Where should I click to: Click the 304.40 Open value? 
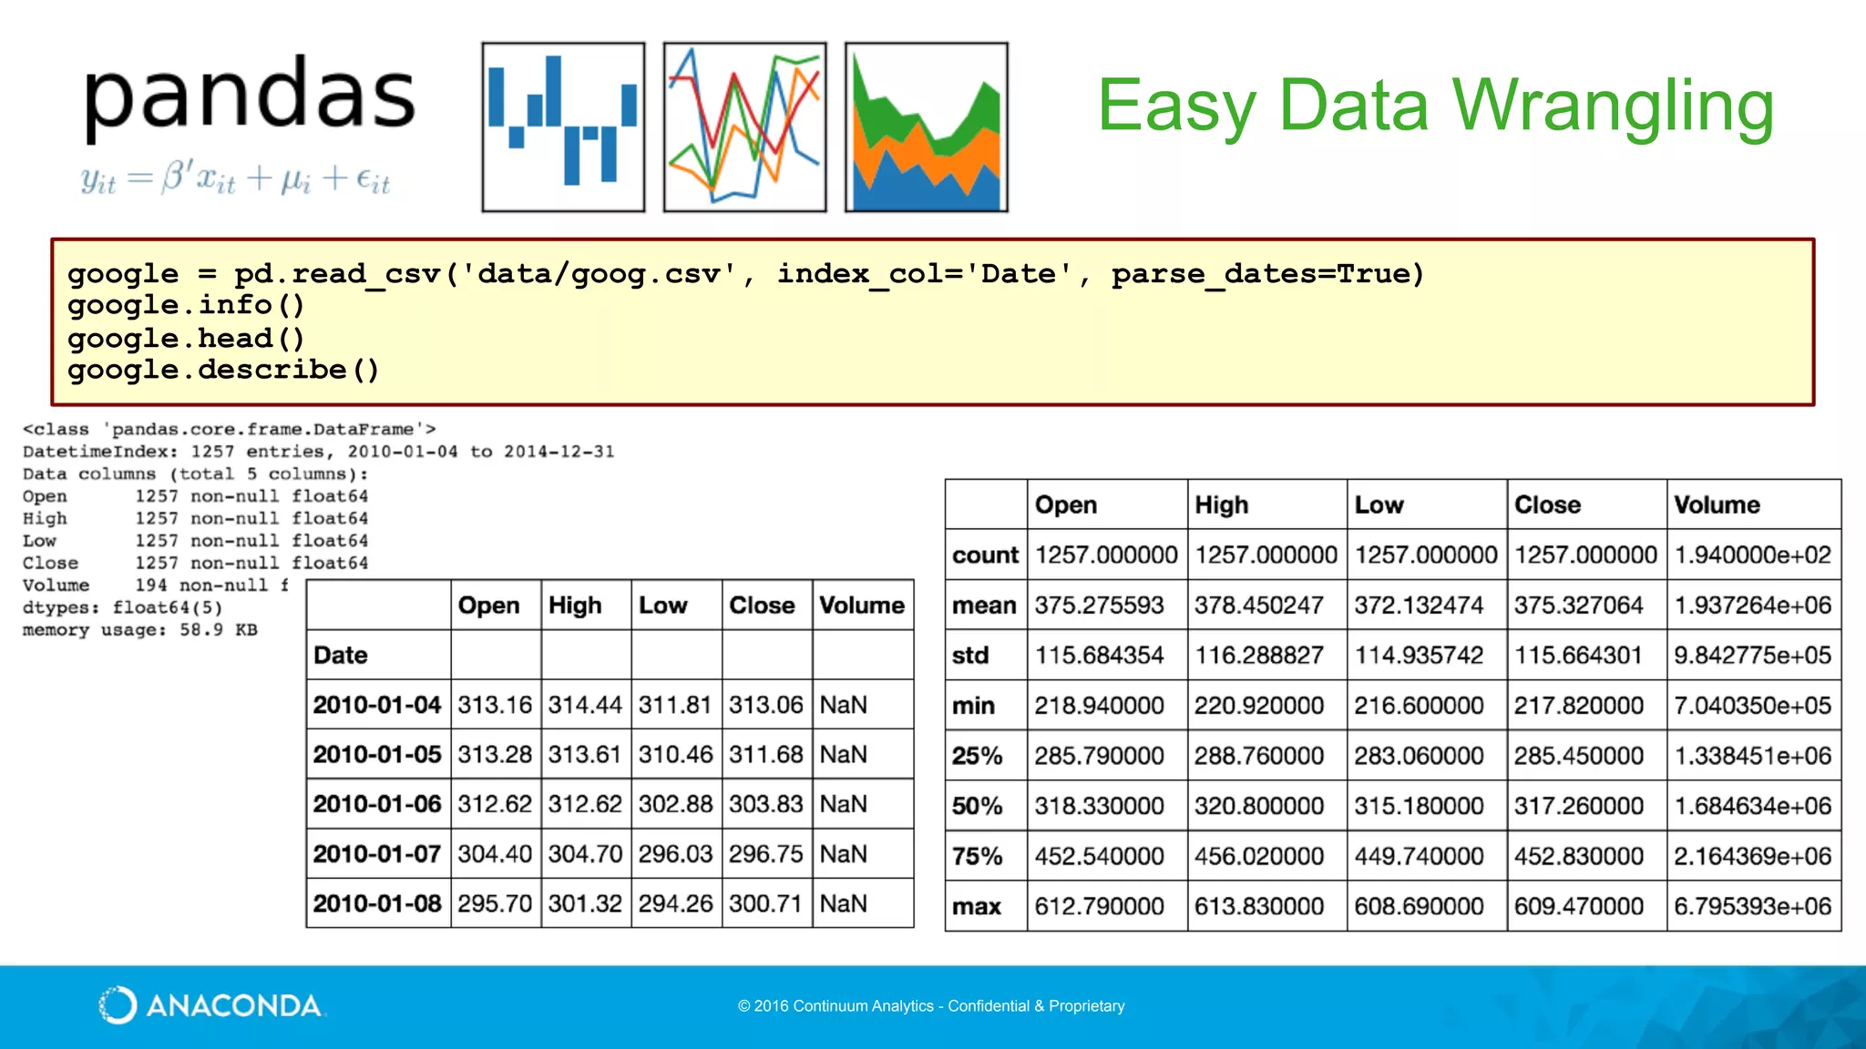point(495,854)
